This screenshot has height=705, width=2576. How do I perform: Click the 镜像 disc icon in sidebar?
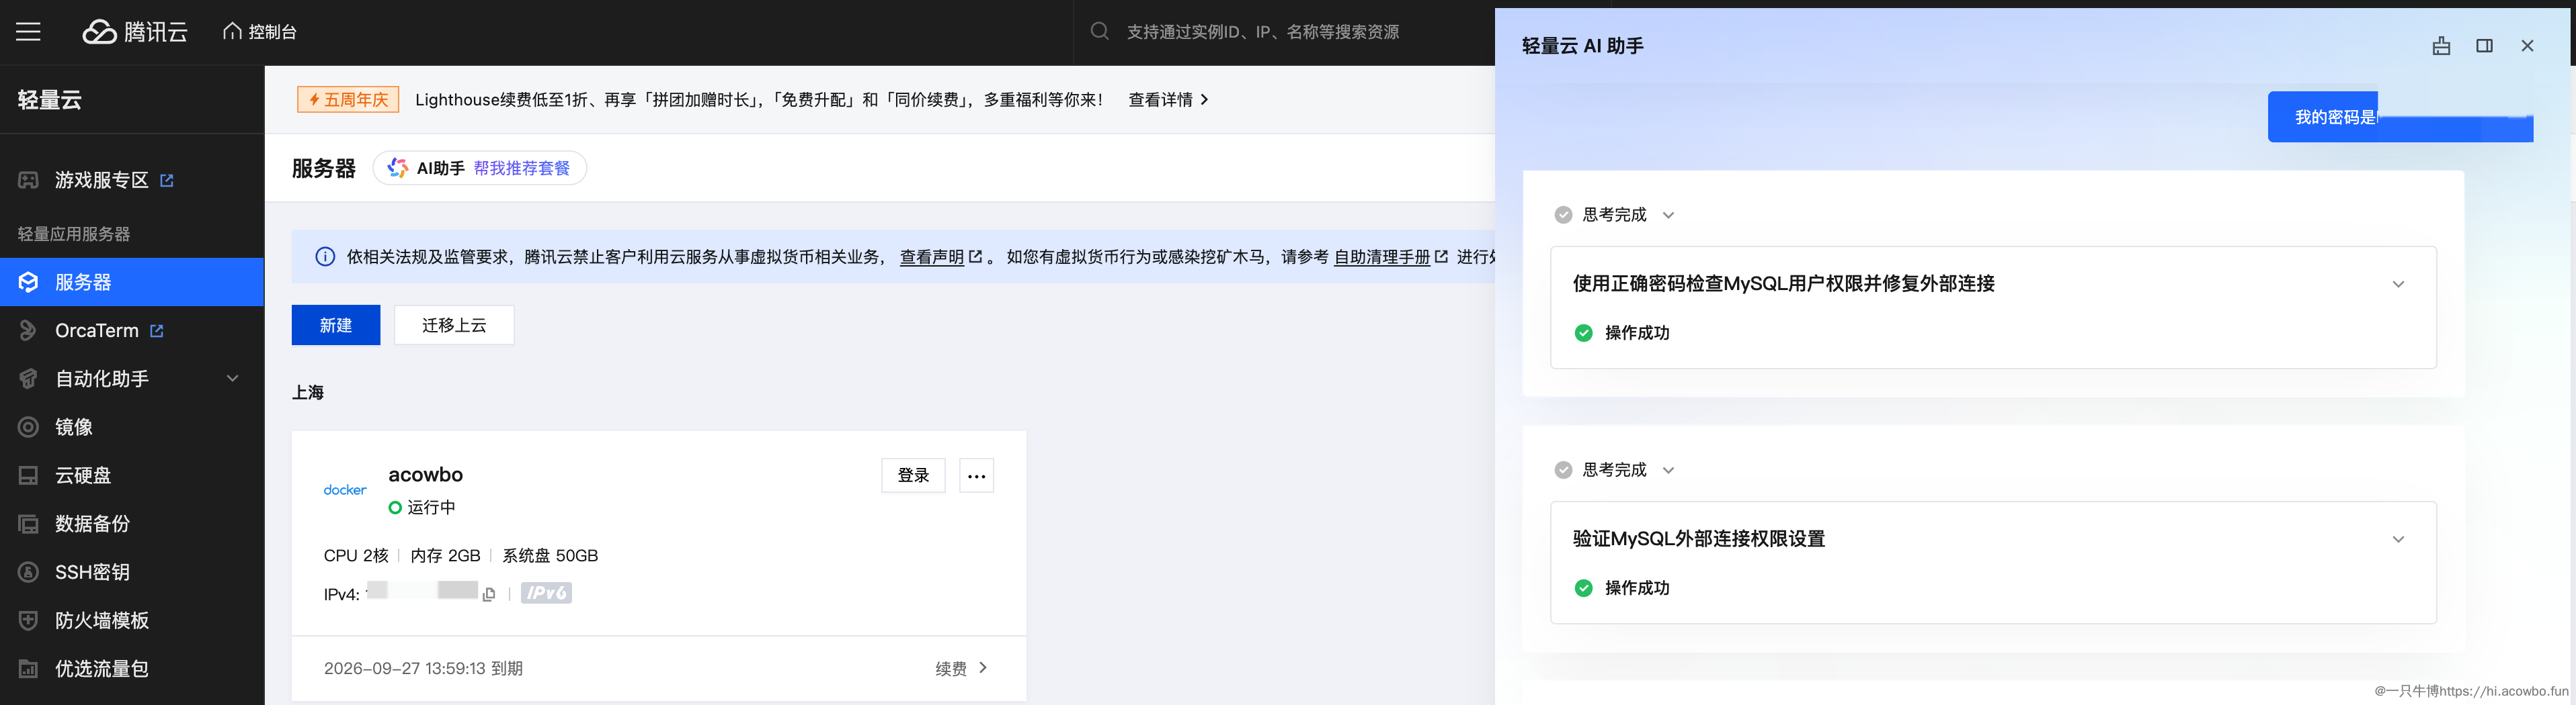click(x=28, y=428)
